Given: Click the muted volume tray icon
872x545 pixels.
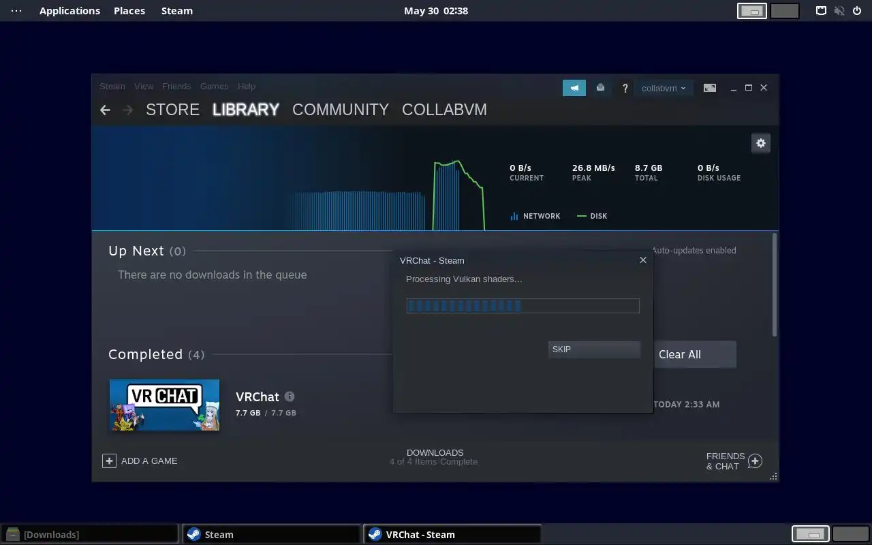Looking at the screenshot, I should pyautogui.click(x=839, y=11).
